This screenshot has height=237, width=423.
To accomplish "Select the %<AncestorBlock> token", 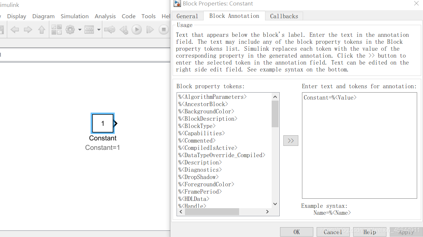I will click(203, 104).
